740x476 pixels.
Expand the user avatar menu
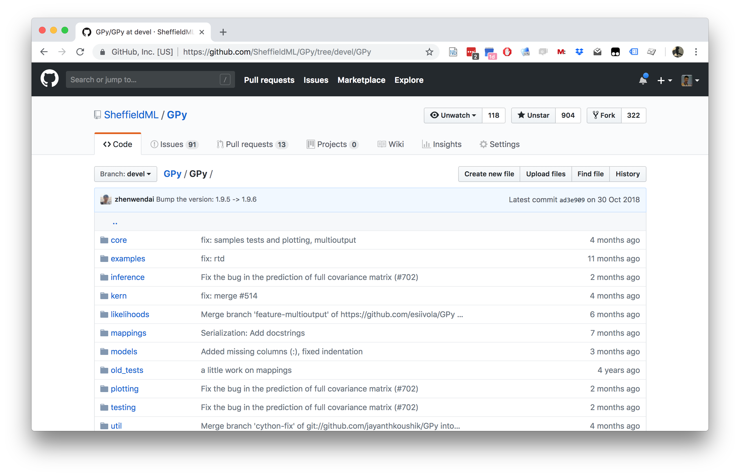pyautogui.click(x=690, y=80)
